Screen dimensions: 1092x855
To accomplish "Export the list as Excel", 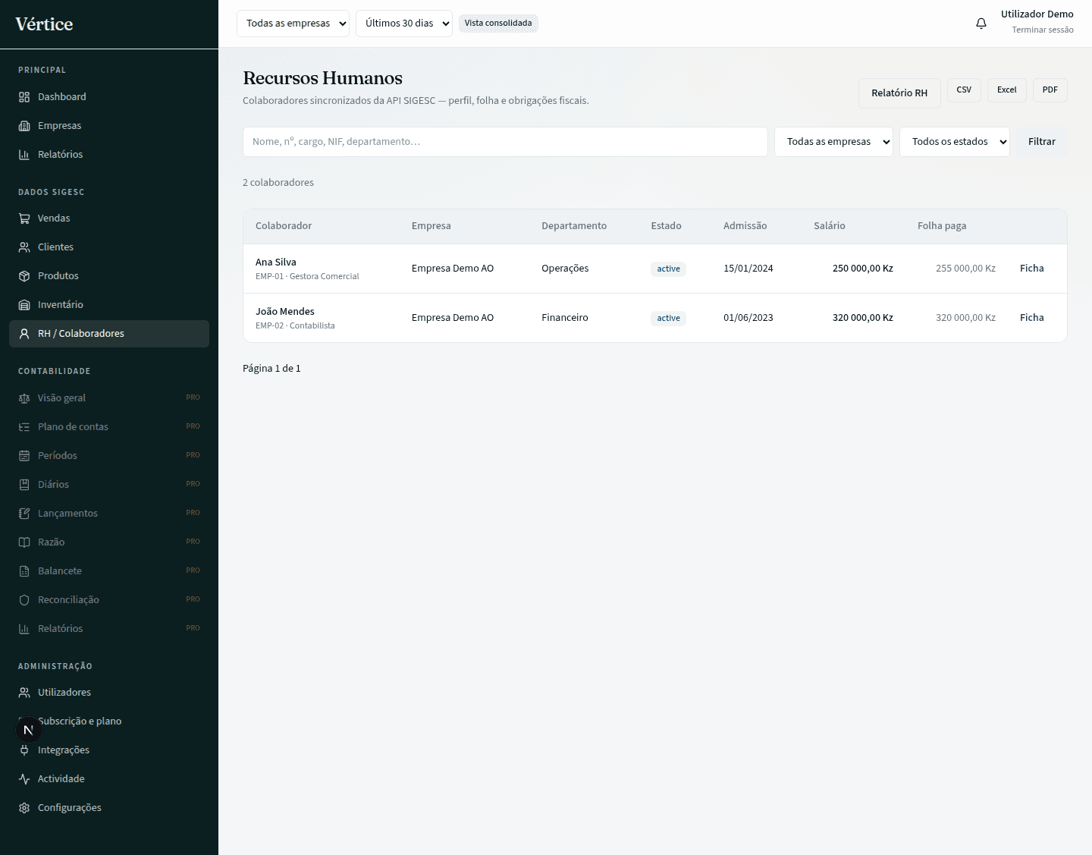I will click(1007, 90).
